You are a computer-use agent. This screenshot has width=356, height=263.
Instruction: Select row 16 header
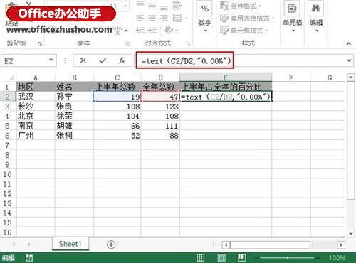point(7,232)
